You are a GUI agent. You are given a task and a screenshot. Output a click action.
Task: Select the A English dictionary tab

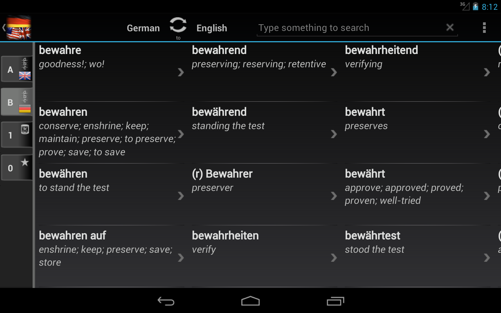pyautogui.click(x=17, y=69)
